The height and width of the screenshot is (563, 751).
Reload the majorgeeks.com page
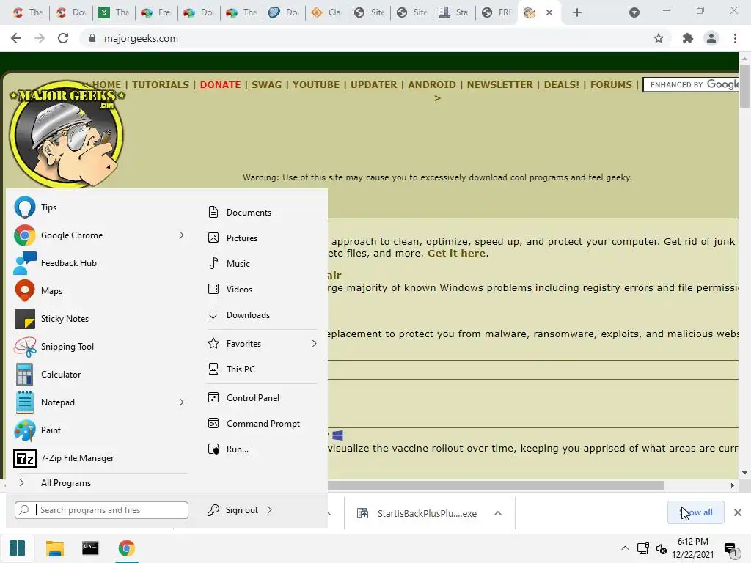click(x=63, y=38)
